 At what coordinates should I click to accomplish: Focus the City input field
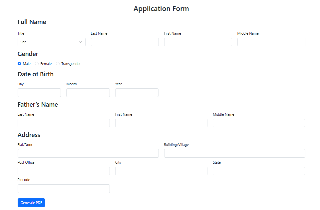coord(161,171)
